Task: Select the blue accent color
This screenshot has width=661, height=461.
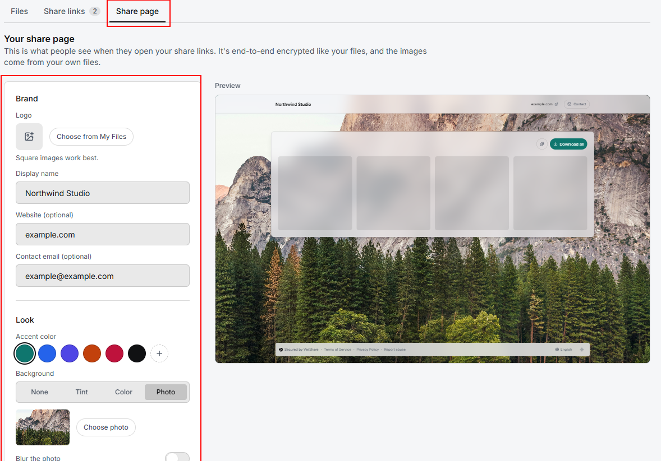Action: 47,353
